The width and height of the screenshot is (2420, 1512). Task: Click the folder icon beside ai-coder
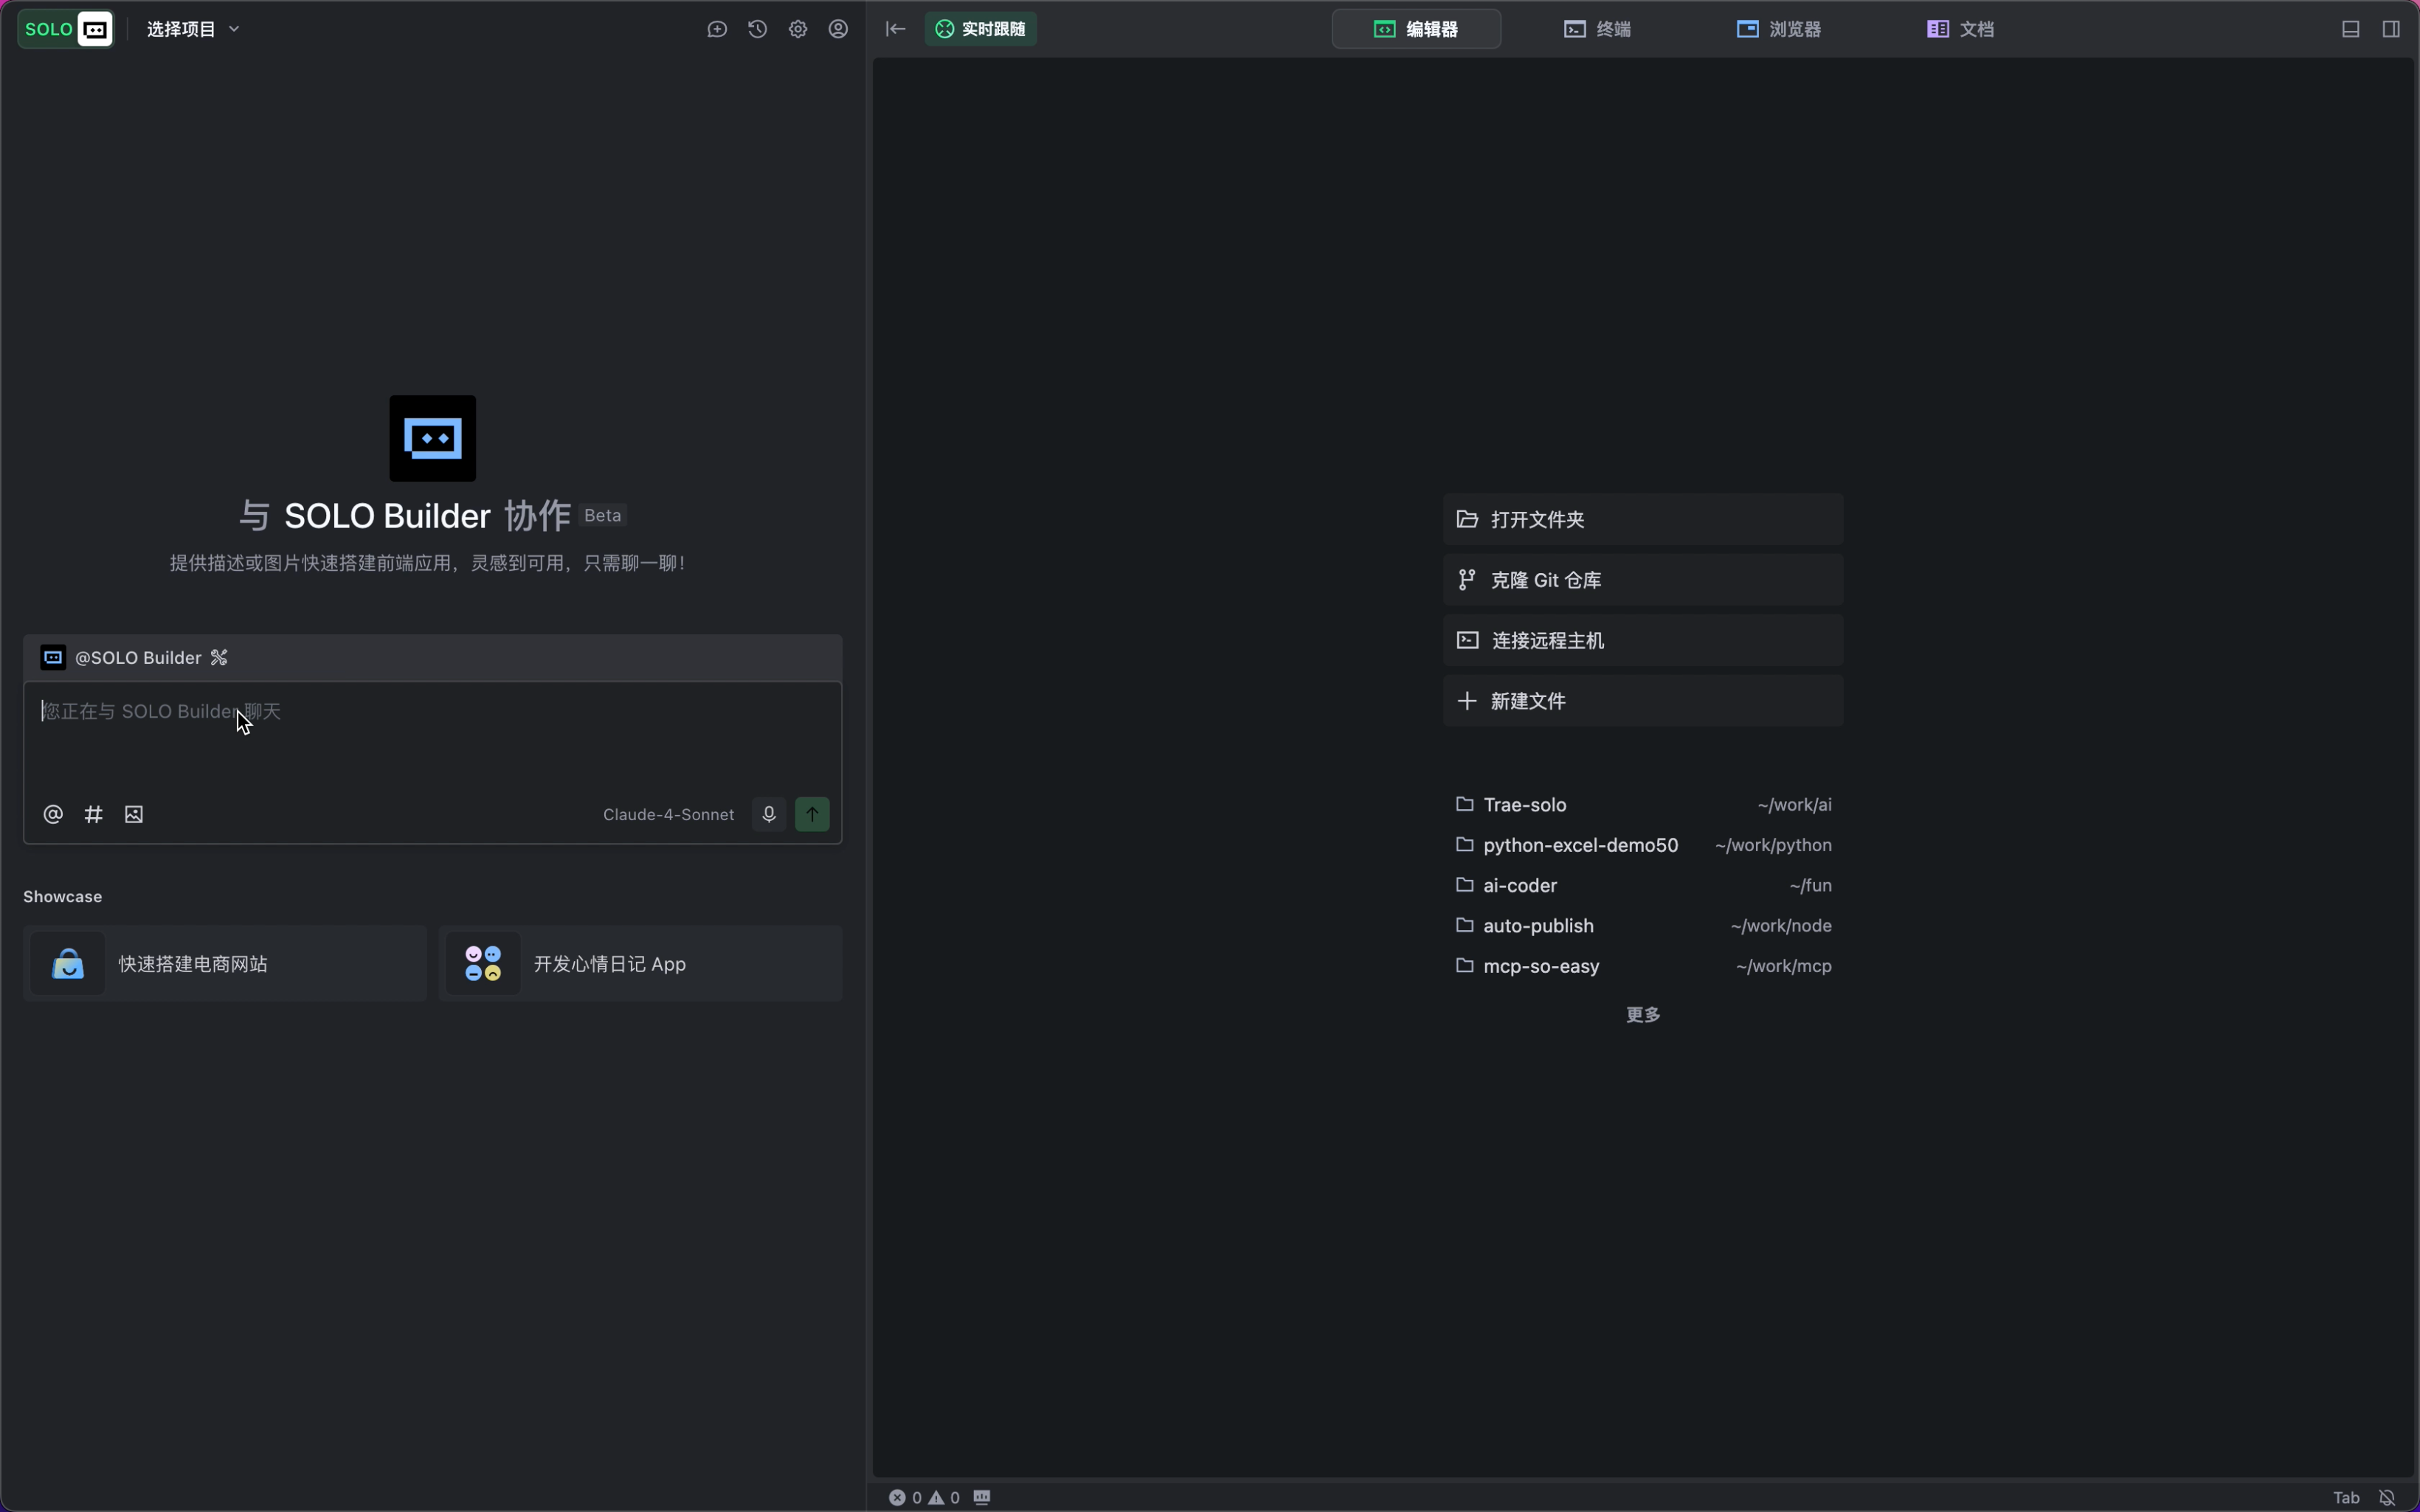point(1465,885)
